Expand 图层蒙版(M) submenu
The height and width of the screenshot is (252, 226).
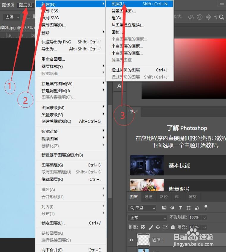tap(70, 107)
